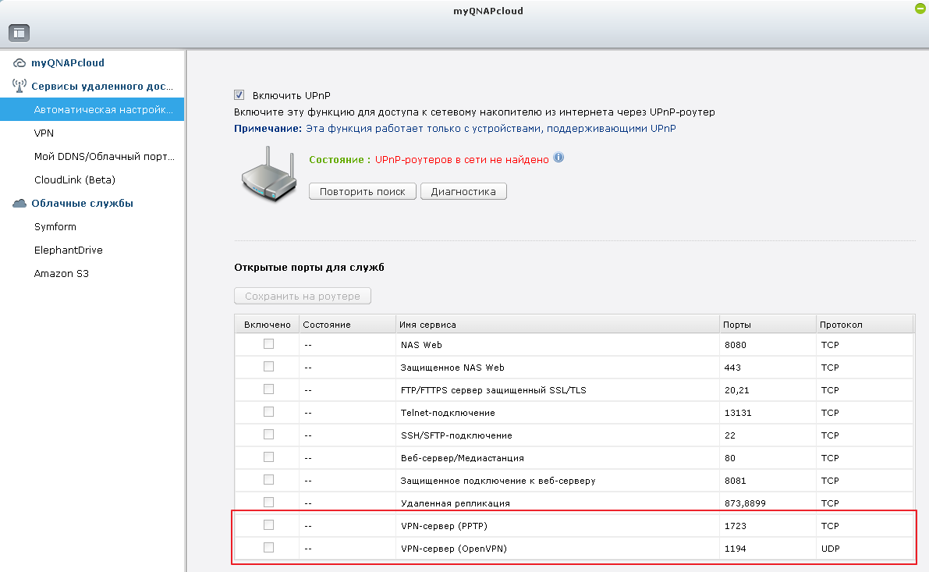Open ElephantDrive cloud service
The width and height of the screenshot is (929, 572).
(68, 250)
